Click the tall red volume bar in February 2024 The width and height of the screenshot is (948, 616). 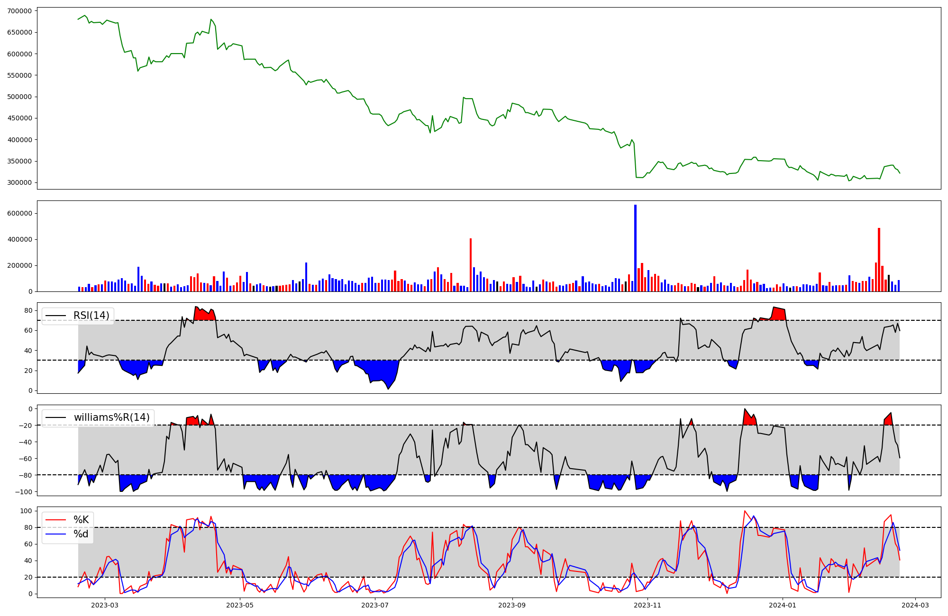pyautogui.click(x=879, y=260)
